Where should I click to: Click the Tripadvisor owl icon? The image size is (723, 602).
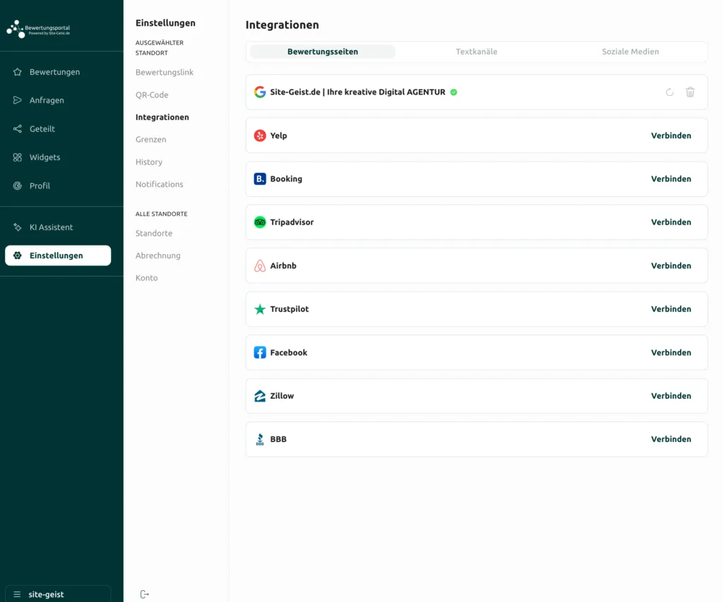pos(260,222)
